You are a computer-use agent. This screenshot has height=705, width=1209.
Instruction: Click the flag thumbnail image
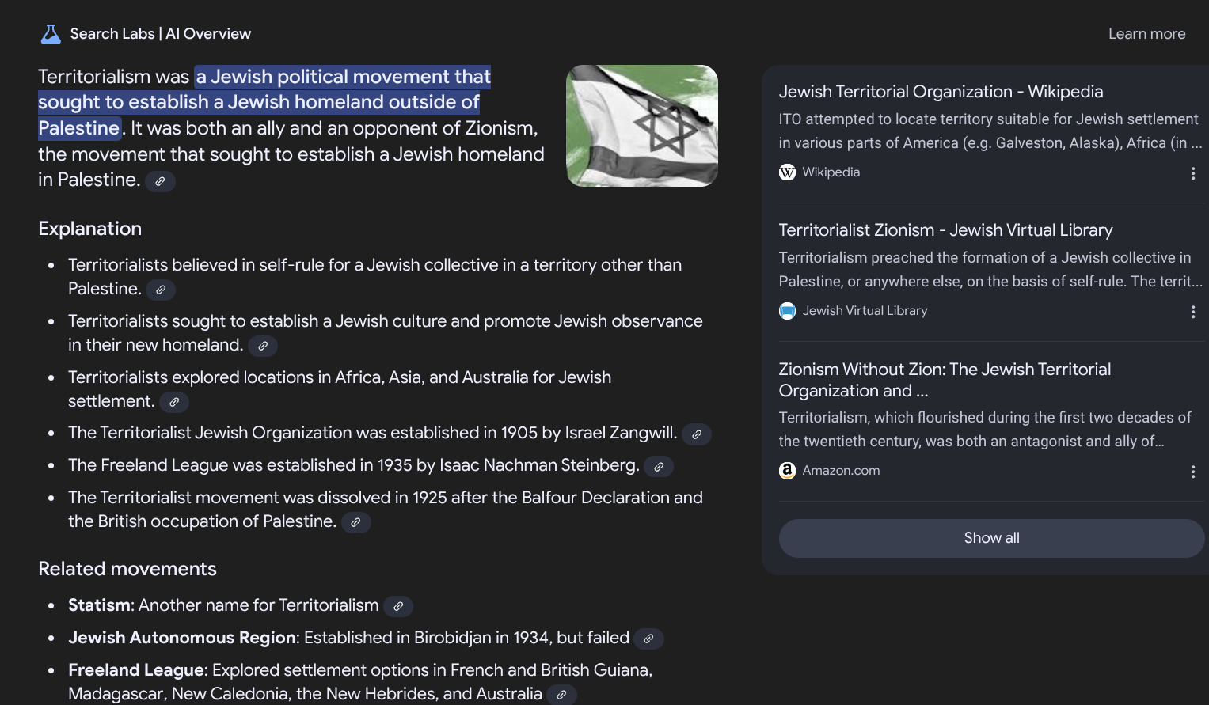(x=642, y=126)
